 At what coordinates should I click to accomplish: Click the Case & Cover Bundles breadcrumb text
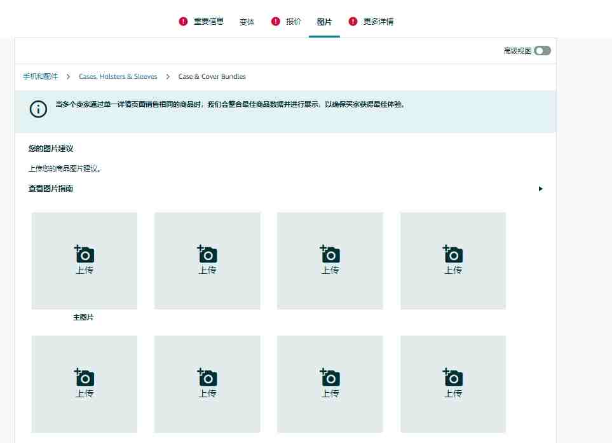click(212, 76)
